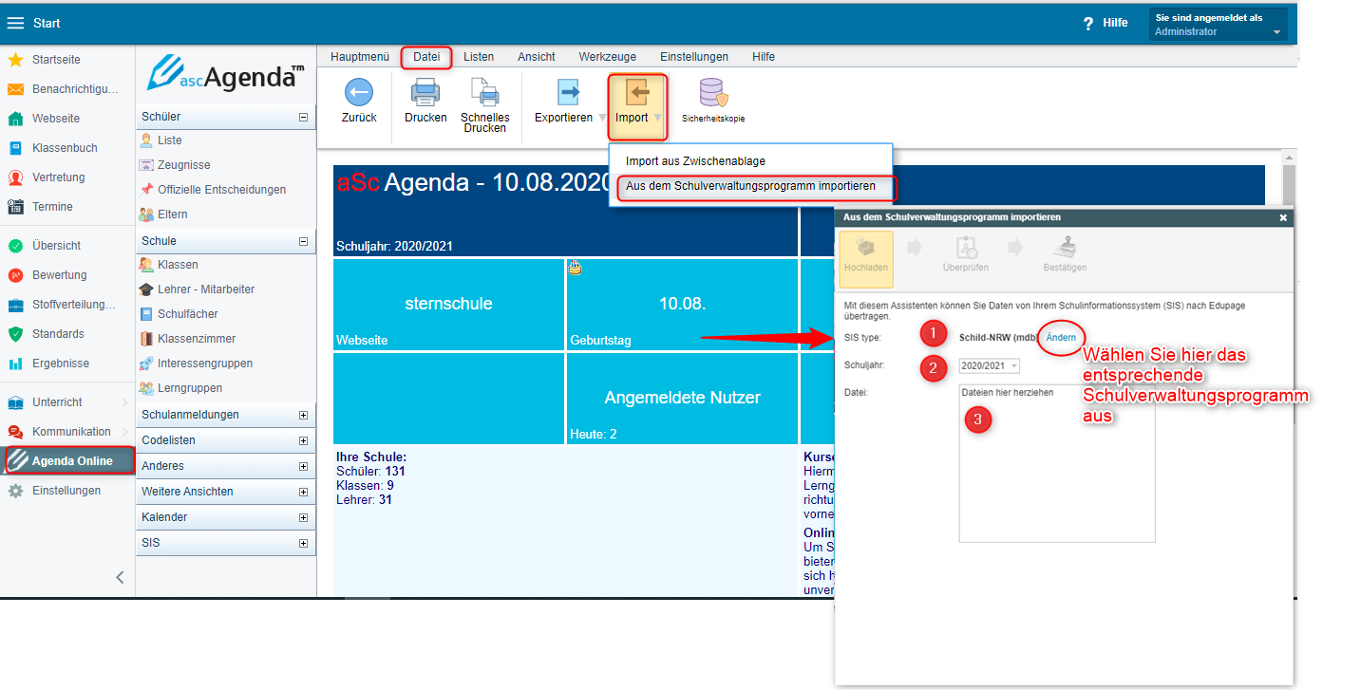
Task: Collapse the Schule section
Action: tap(303, 242)
